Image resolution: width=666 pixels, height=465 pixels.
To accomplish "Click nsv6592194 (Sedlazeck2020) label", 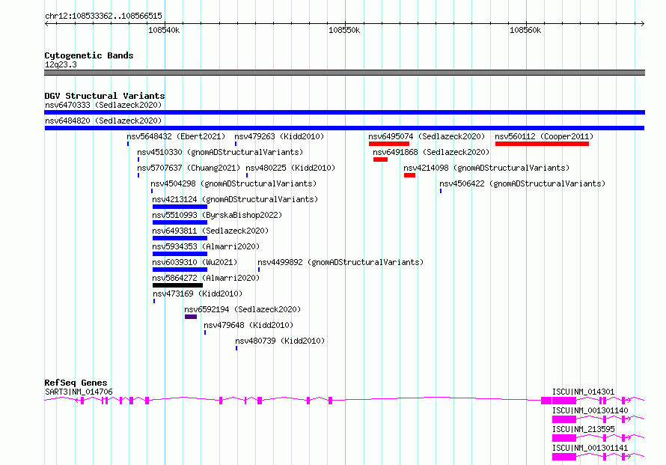I will [242, 309].
